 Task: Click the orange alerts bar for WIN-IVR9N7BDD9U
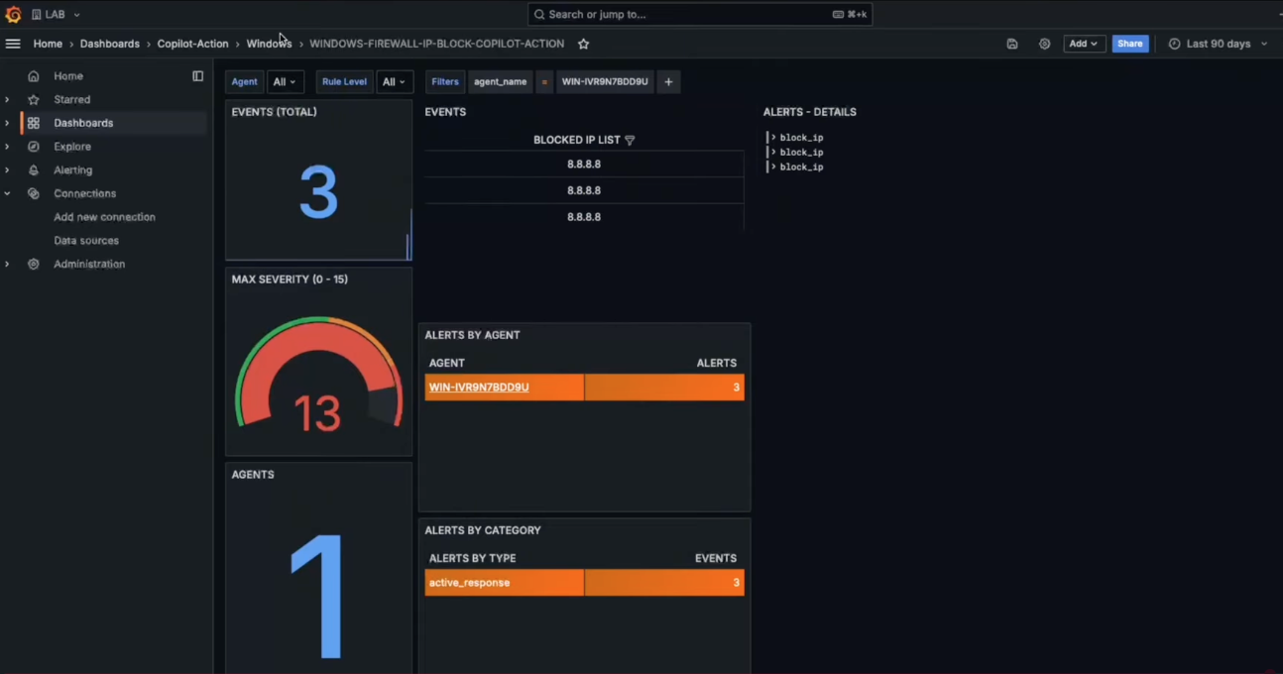coord(664,388)
